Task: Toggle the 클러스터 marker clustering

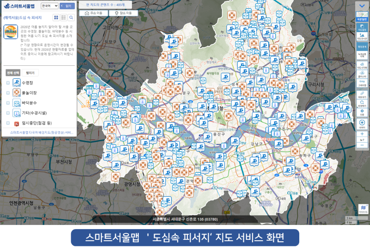Action: click(362, 74)
